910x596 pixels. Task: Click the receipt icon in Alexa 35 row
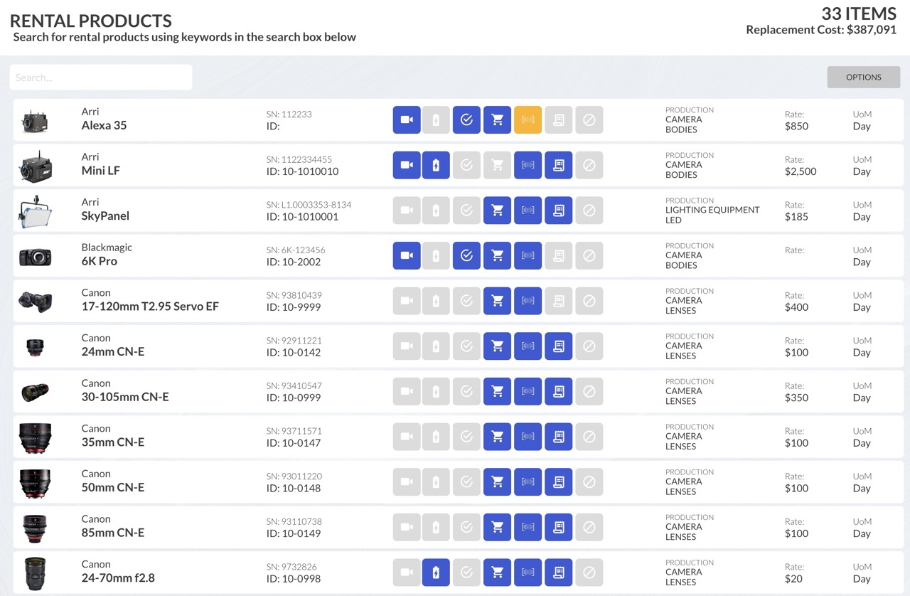point(559,120)
